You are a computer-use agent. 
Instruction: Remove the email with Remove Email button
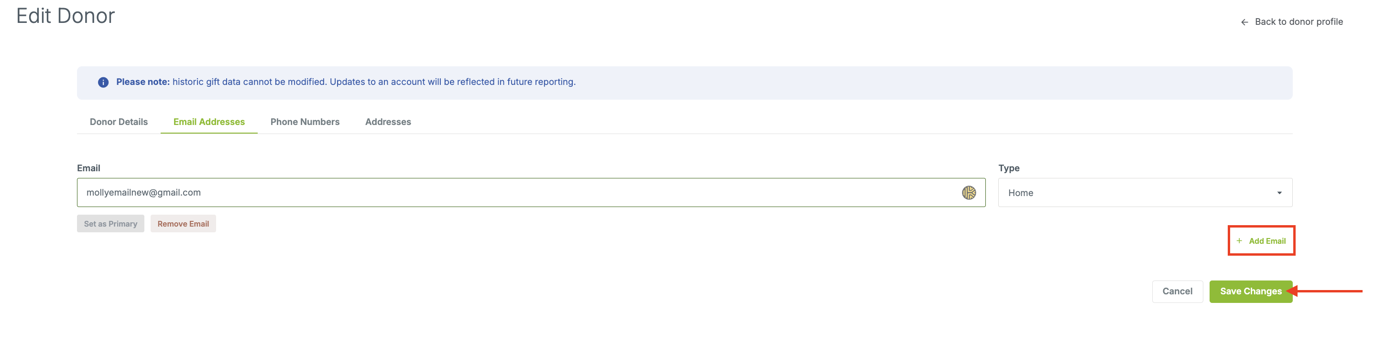pyautogui.click(x=183, y=224)
